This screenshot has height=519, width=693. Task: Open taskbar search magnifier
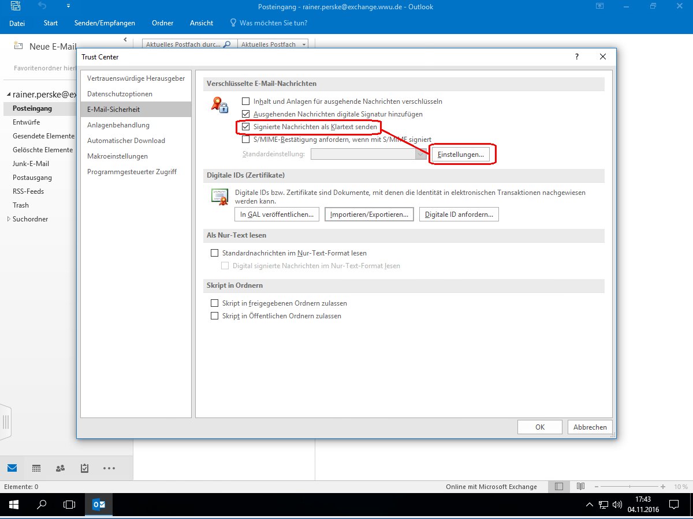coord(42,505)
